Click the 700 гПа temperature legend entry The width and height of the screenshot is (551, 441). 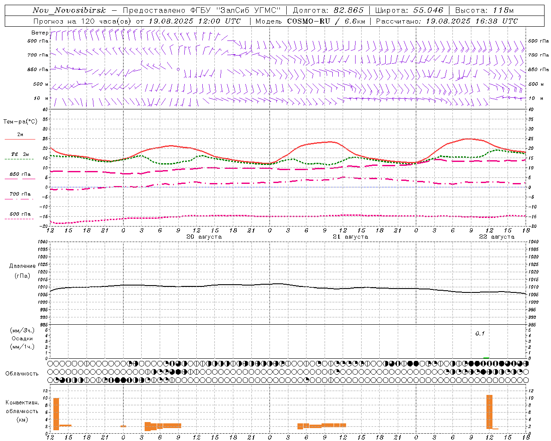coord(20,194)
